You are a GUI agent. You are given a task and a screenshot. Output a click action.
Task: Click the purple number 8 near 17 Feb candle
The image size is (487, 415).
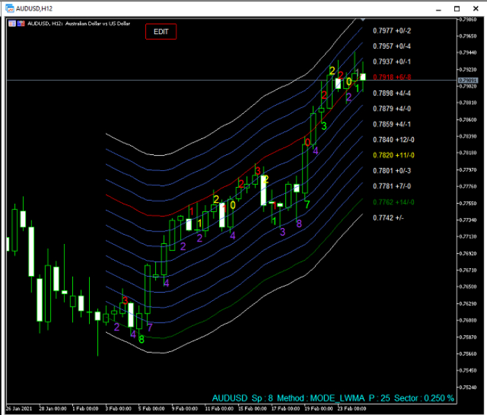298,223
